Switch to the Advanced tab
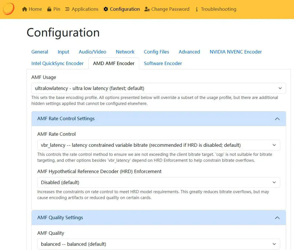Image resolution: width=294 pixels, height=250 pixels. tap(189, 52)
